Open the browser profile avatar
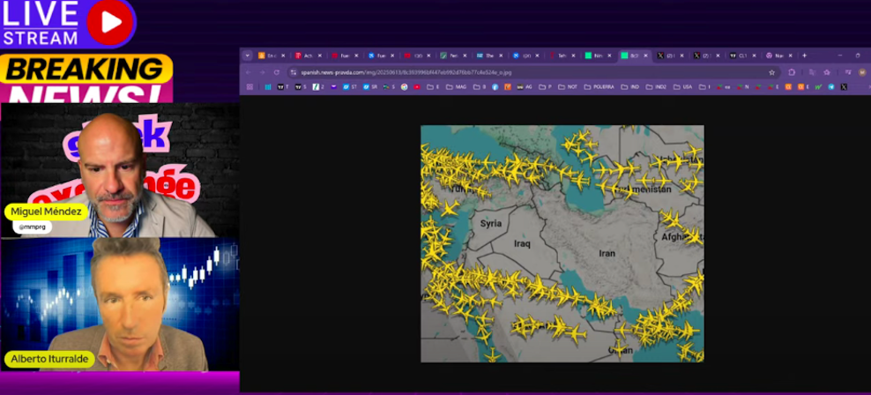 (862, 72)
